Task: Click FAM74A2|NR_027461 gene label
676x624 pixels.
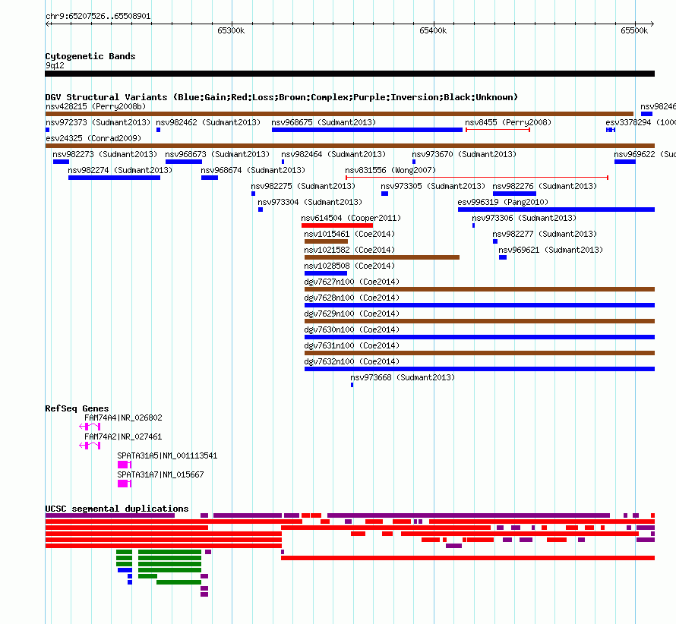Action: (123, 436)
